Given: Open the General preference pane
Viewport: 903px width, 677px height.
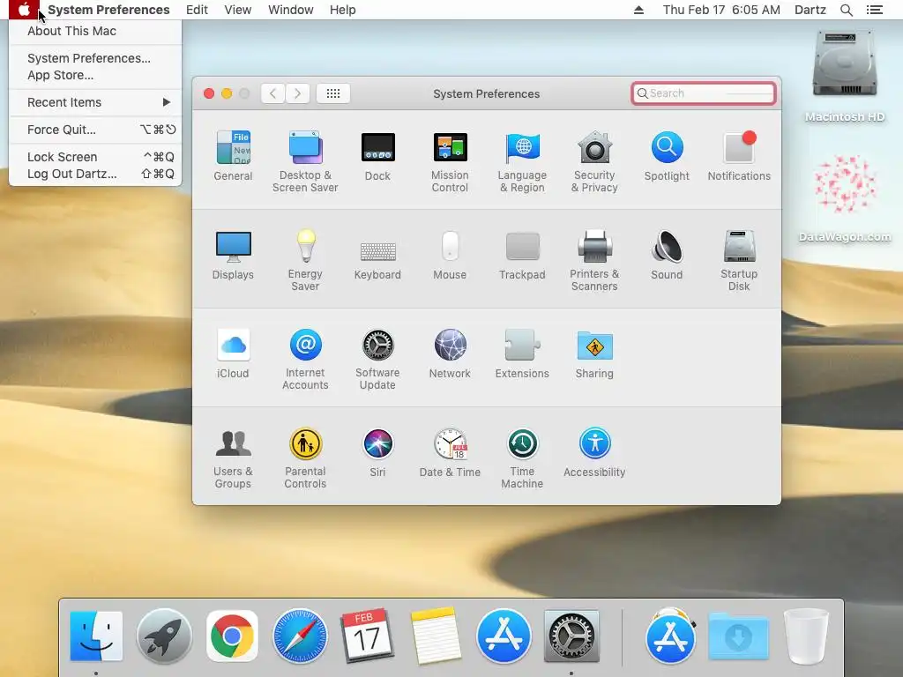Looking at the screenshot, I should tap(233, 155).
